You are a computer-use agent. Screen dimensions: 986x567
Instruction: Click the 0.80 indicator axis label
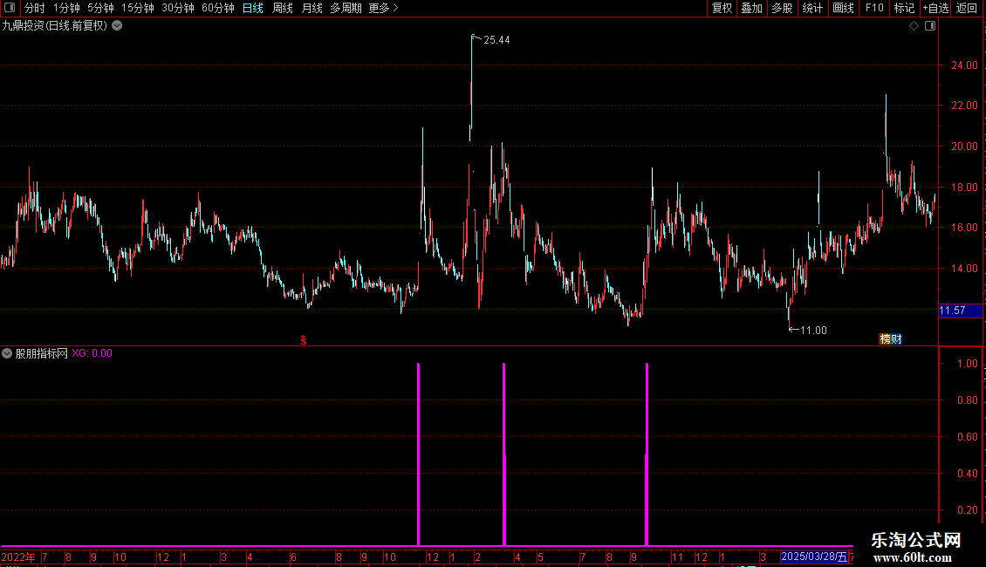[967, 400]
